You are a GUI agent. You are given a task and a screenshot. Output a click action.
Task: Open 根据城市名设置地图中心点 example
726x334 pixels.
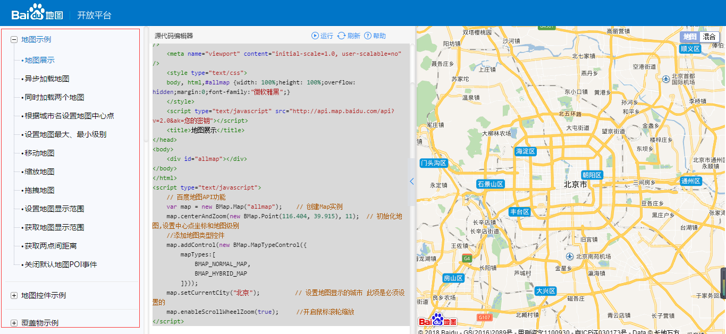point(69,116)
